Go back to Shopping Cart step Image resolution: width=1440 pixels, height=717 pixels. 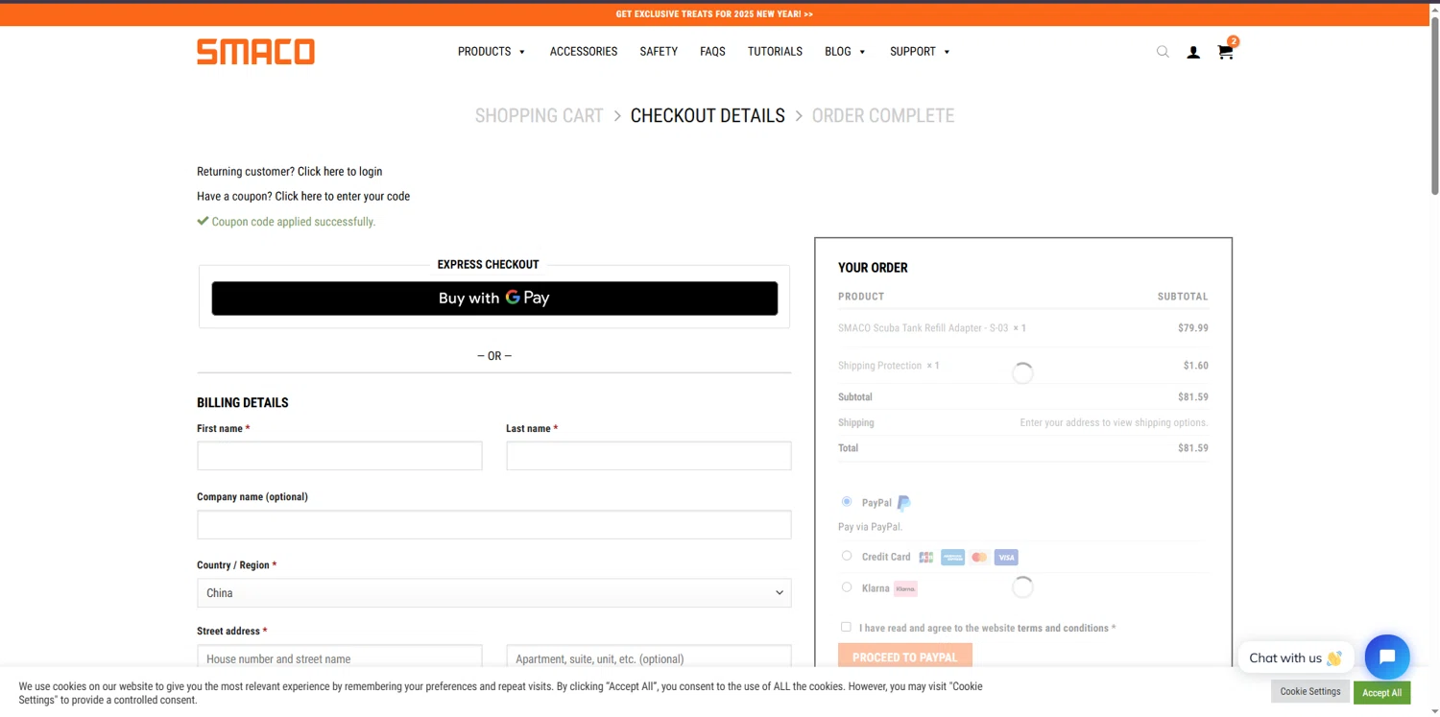(x=539, y=116)
